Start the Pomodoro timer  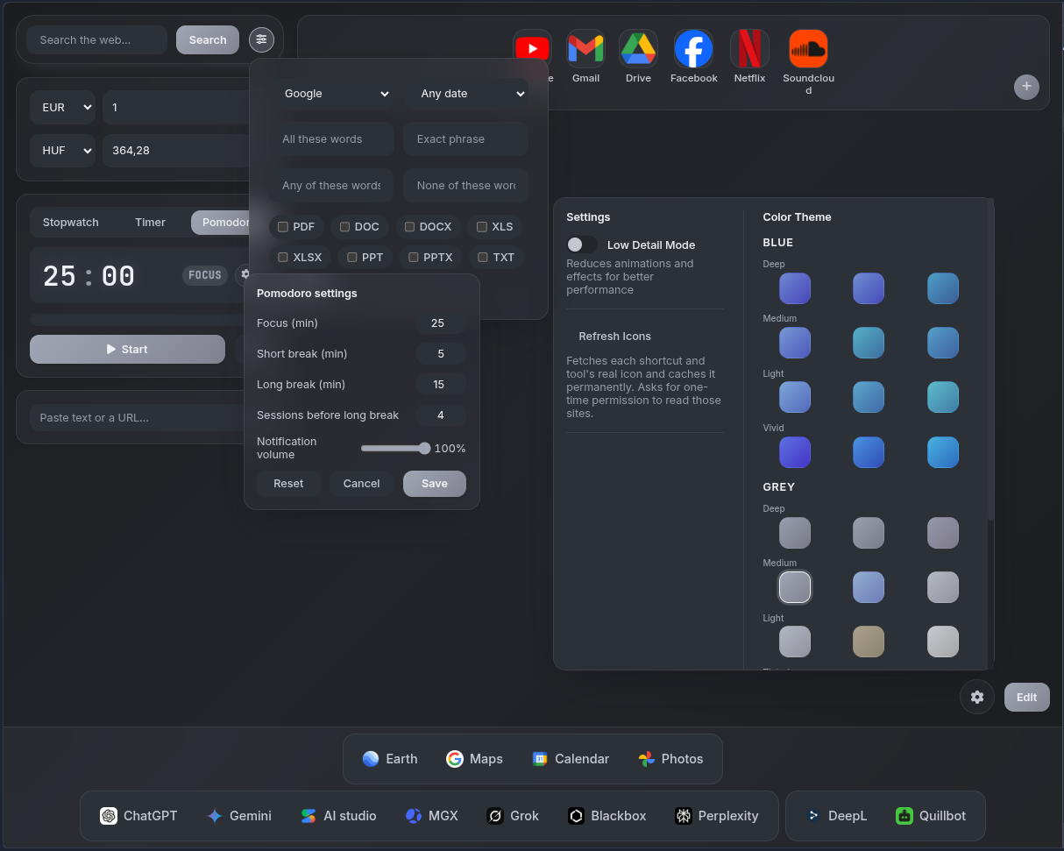point(127,349)
